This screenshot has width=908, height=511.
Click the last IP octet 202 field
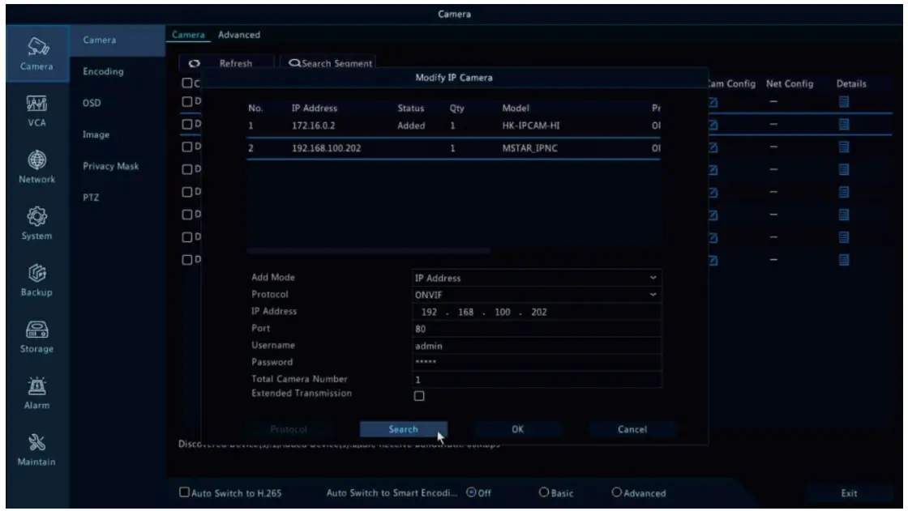point(539,312)
